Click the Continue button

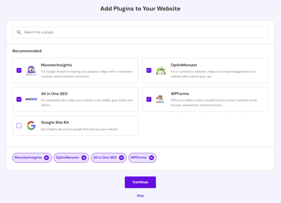point(140,182)
